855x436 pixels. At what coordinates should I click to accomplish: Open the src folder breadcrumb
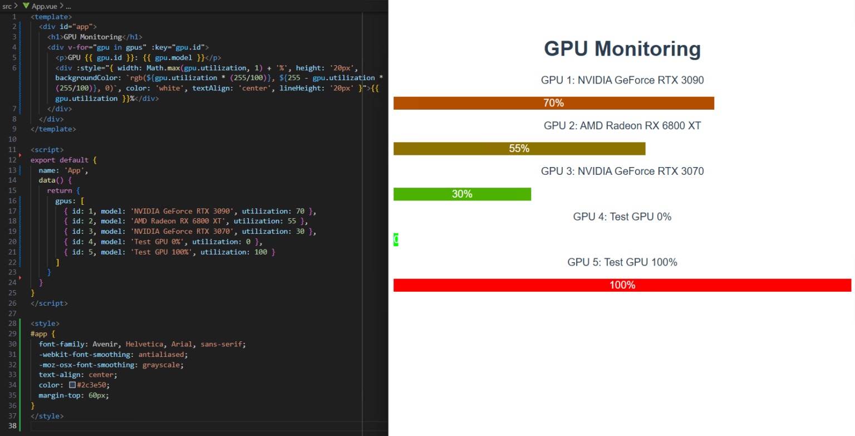point(7,6)
